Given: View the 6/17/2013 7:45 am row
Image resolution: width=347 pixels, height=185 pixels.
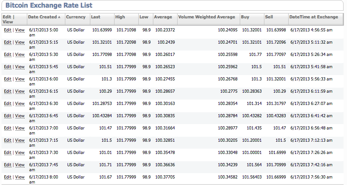Looking at the screenshot, I should pyautogui.click(x=20, y=165).
